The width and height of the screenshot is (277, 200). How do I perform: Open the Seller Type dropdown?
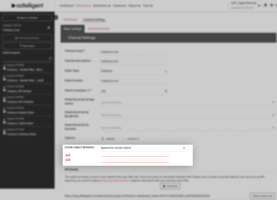pos(134,71)
